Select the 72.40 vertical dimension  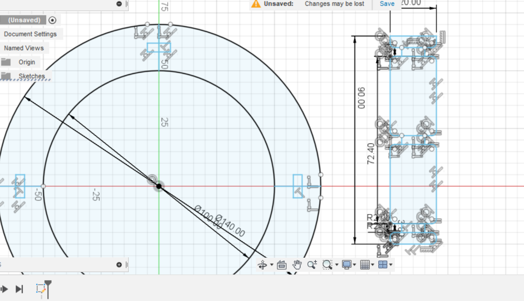click(x=371, y=154)
